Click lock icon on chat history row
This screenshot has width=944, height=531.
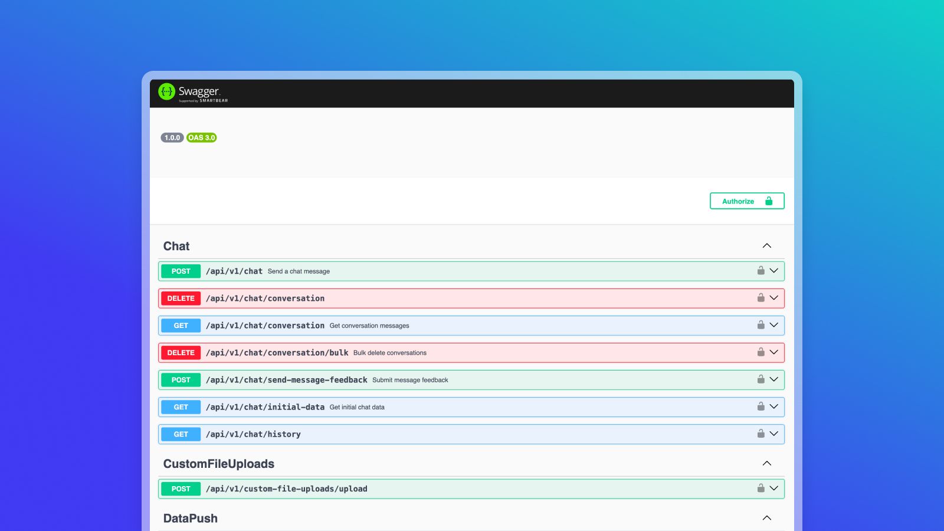coord(761,434)
